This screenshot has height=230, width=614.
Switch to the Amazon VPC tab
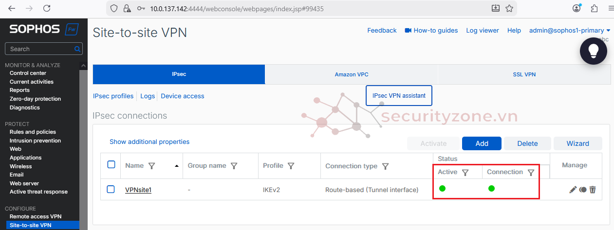click(x=351, y=74)
